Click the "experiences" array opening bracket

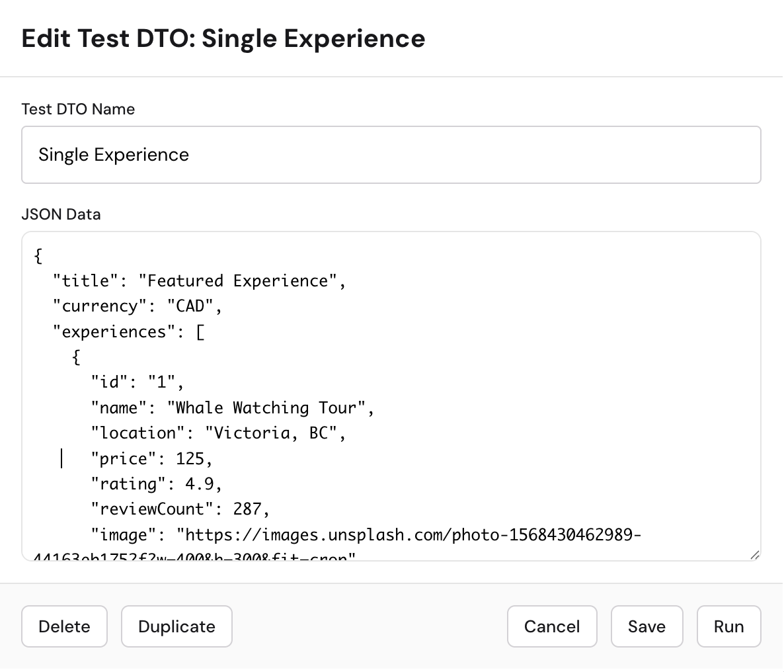coord(200,331)
